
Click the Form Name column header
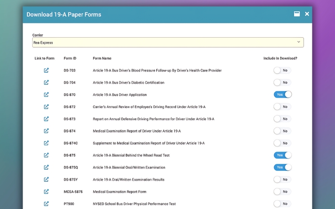pyautogui.click(x=102, y=58)
